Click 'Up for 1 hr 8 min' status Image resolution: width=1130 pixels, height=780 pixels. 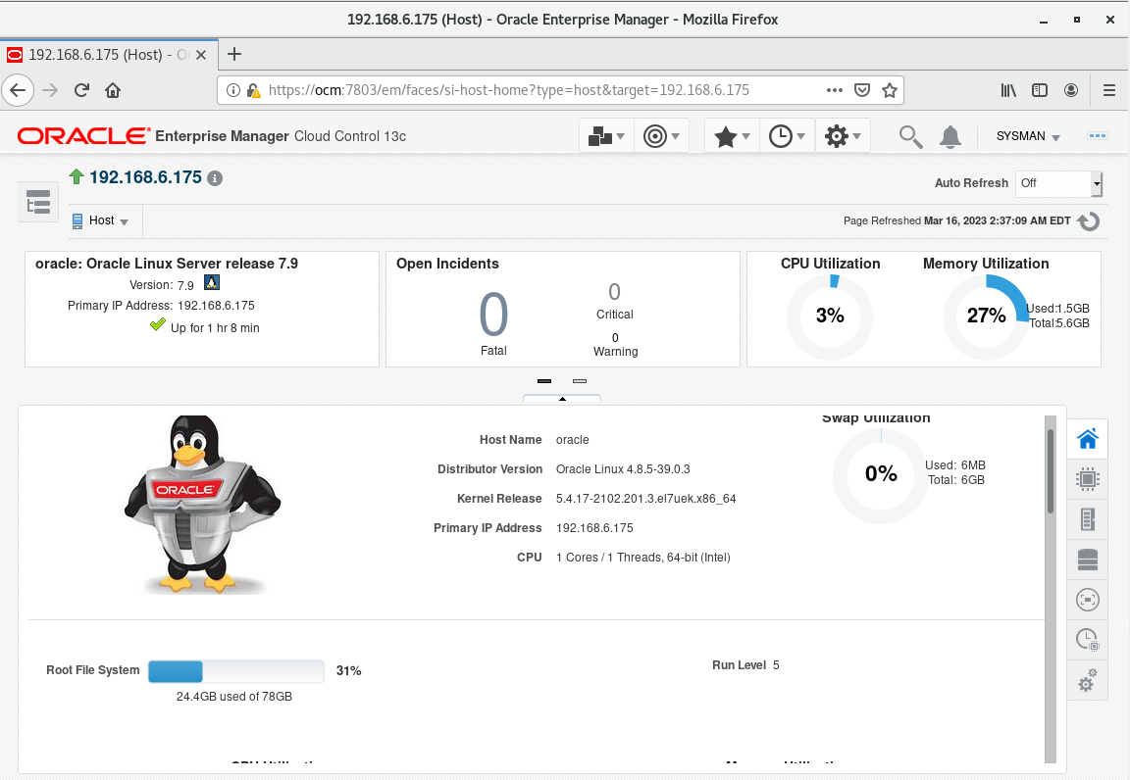pyautogui.click(x=215, y=327)
